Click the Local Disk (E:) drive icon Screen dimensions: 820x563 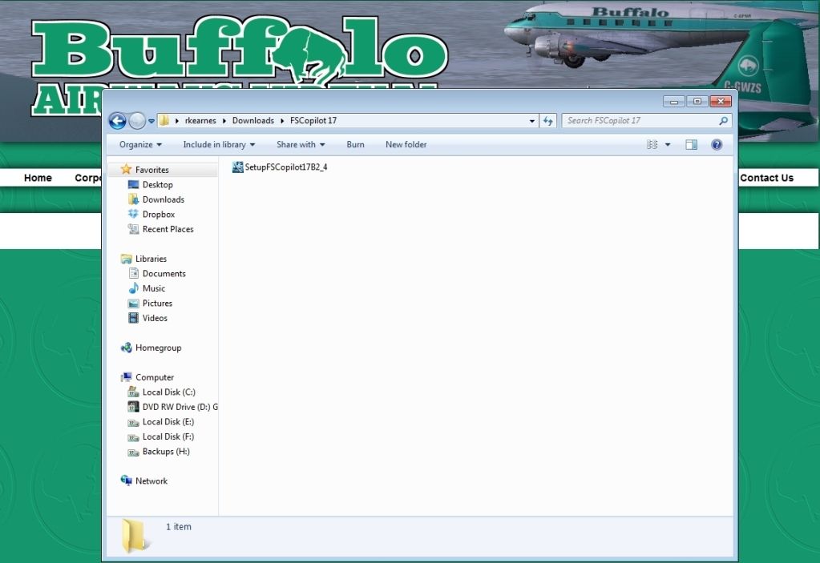133,422
